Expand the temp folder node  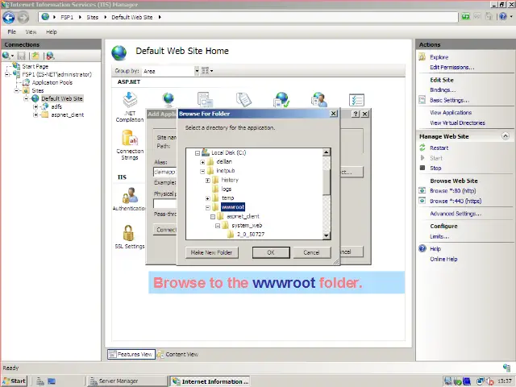pos(208,198)
